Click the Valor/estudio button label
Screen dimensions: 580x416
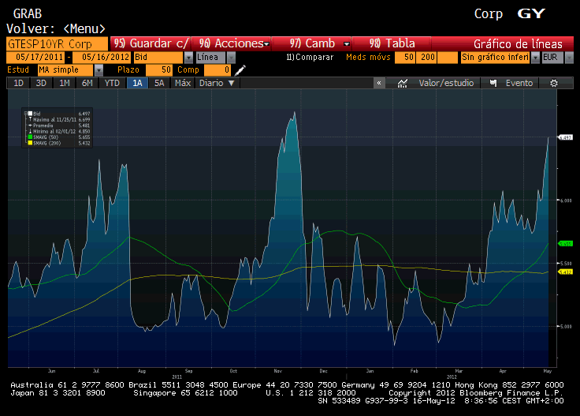446,83
